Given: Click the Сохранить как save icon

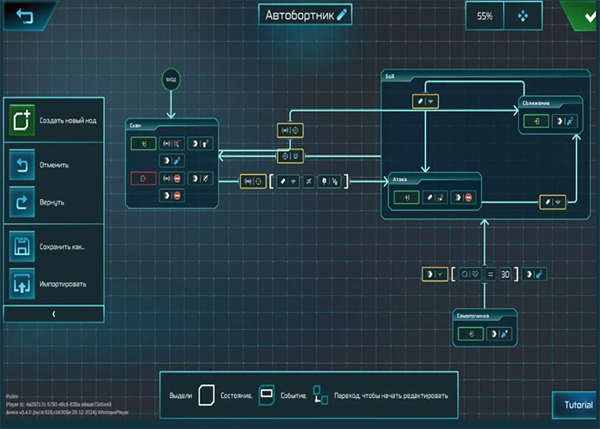Looking at the screenshot, I should coord(22,247).
